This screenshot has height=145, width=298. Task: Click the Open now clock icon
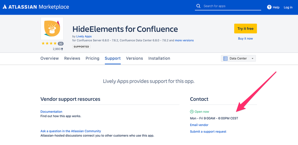(x=192, y=112)
